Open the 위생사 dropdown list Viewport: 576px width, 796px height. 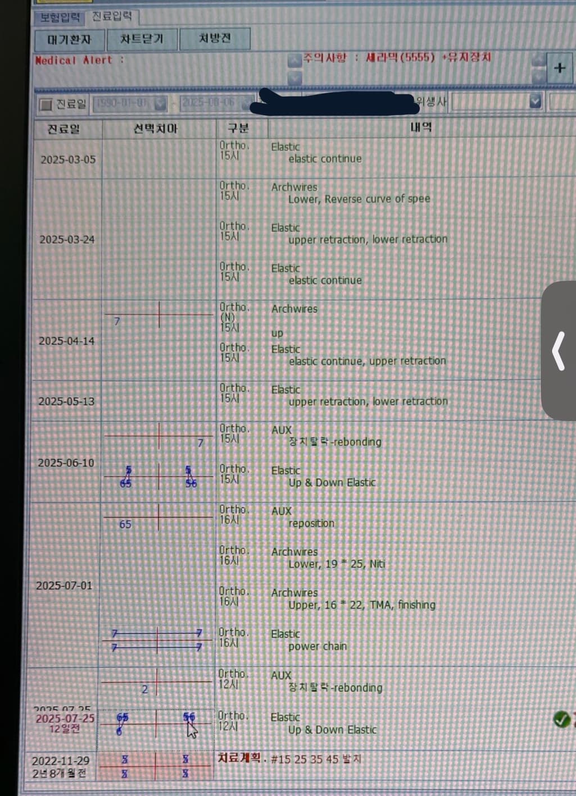pos(535,102)
